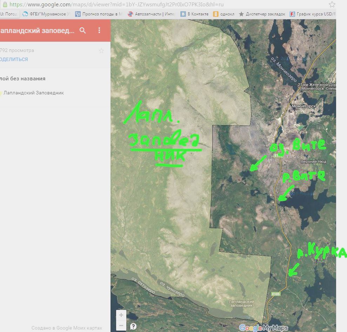Open the Диспетчер закладок bookmark
347x332 pixels.
click(x=262, y=14)
